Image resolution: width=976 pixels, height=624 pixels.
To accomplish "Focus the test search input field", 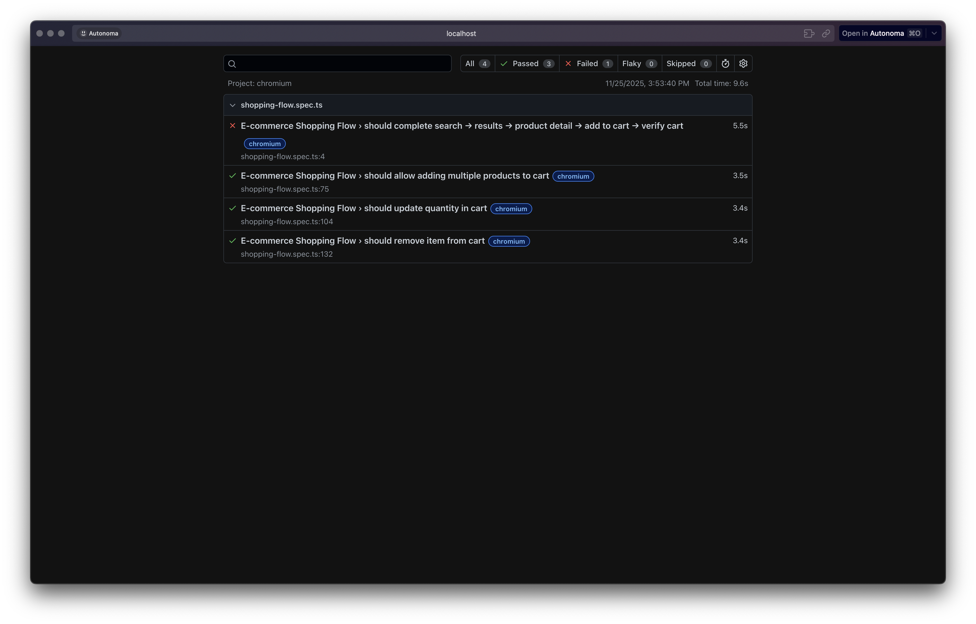I will [x=342, y=64].
